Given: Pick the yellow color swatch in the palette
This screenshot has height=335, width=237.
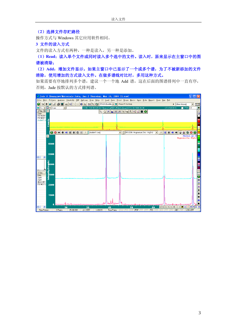Looking at the screenshot, I should pos(199,131).
